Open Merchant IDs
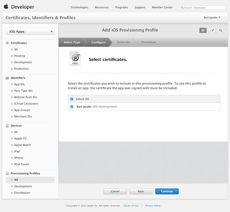Screen dimensions: 230x212 (23, 117)
